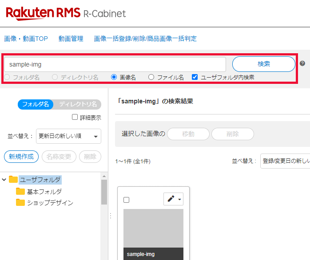Click the search field containing sample-img
Screen dimensions: 310x260
[115, 64]
